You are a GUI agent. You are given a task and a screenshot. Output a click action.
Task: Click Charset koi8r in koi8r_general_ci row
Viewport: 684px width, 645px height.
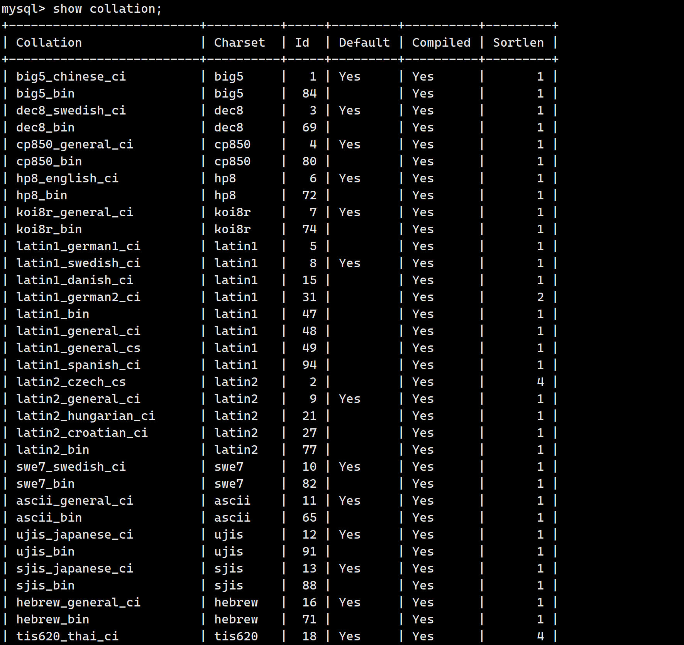[x=232, y=212]
